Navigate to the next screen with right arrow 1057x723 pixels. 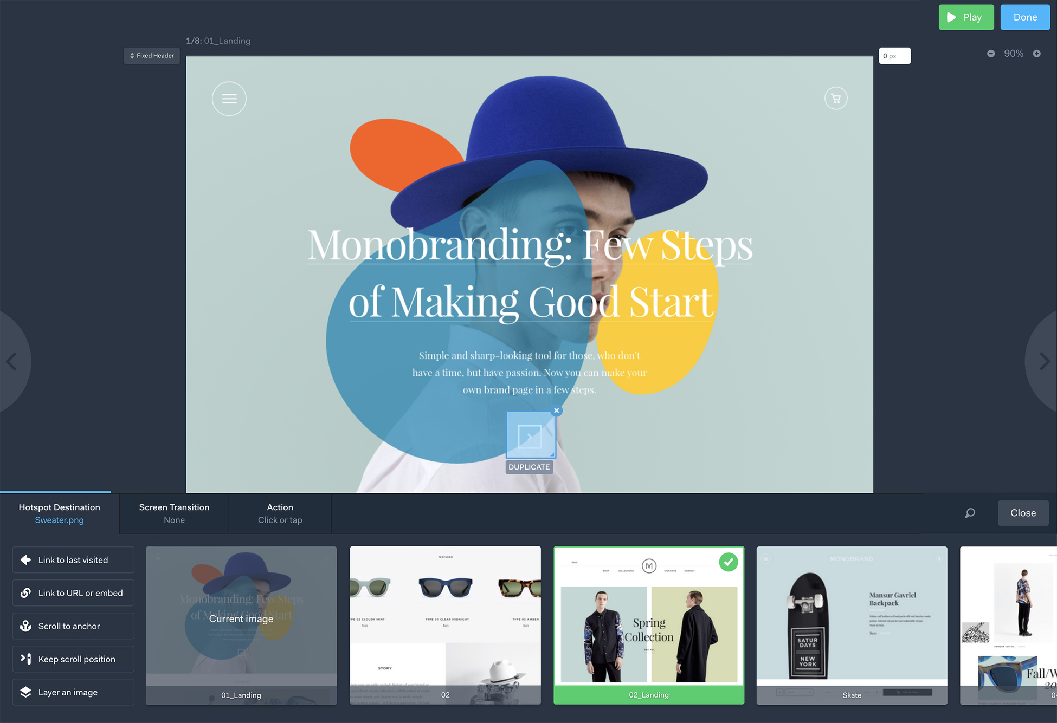pos(1044,361)
